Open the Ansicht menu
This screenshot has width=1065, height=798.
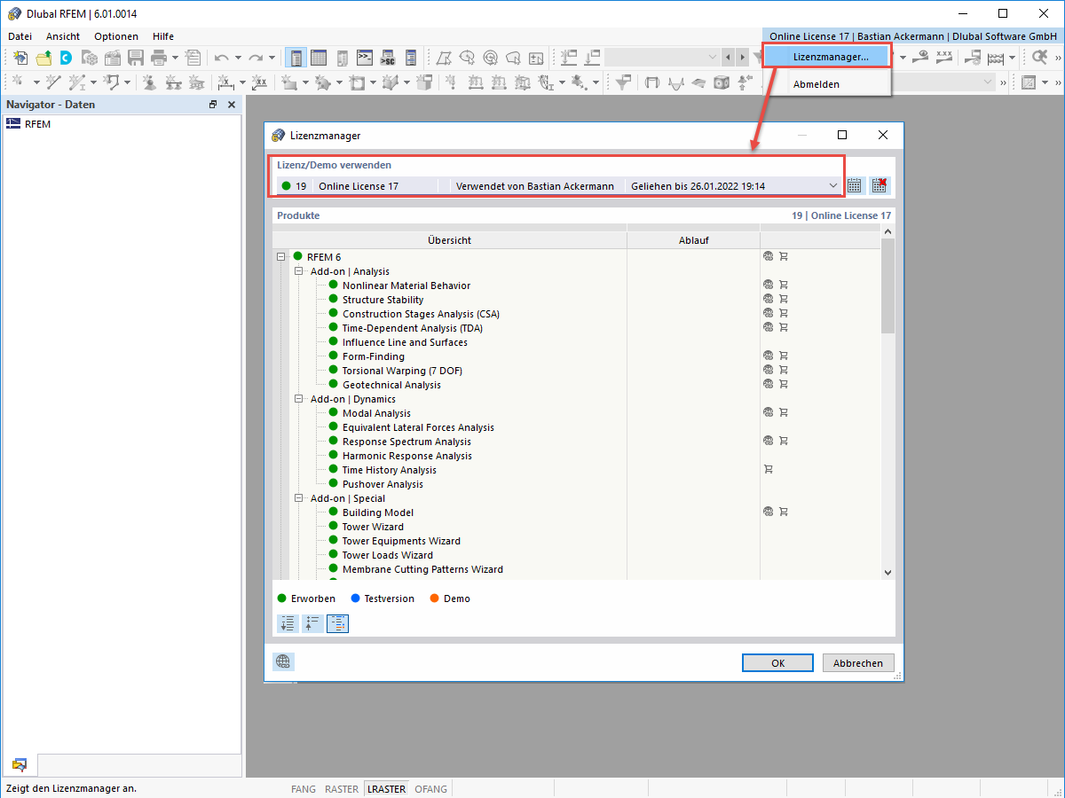pos(63,36)
